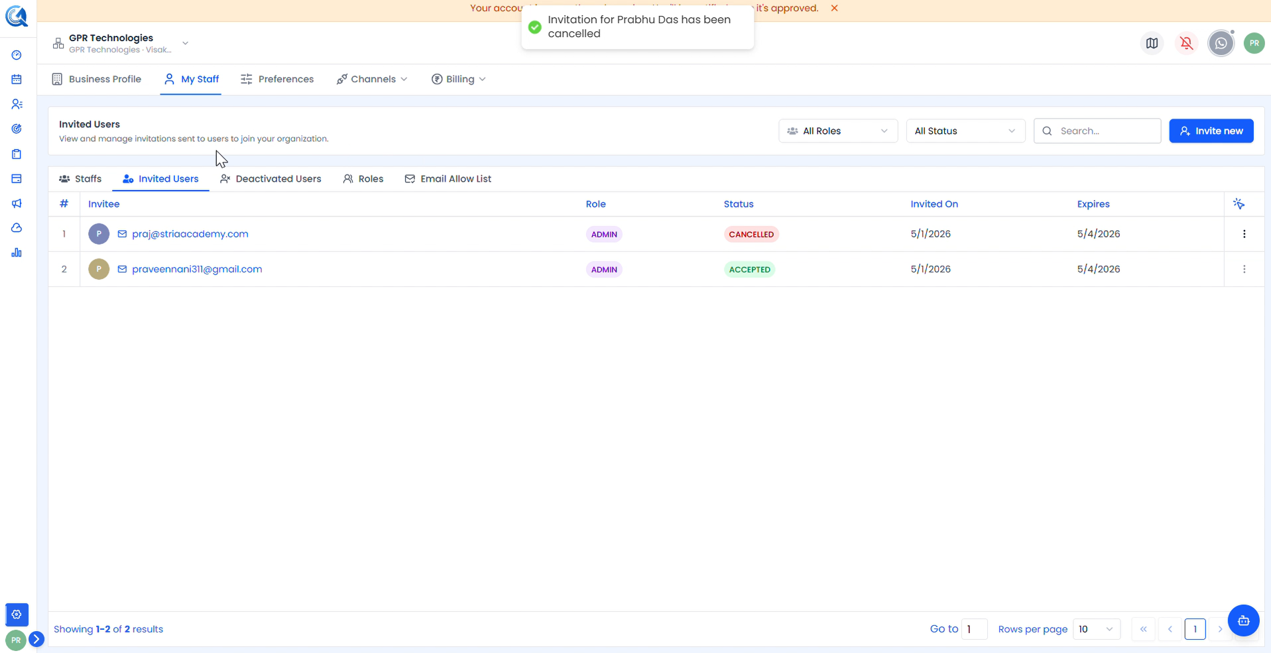Open the chatbot floating button
The image size is (1271, 653).
coord(1244,621)
